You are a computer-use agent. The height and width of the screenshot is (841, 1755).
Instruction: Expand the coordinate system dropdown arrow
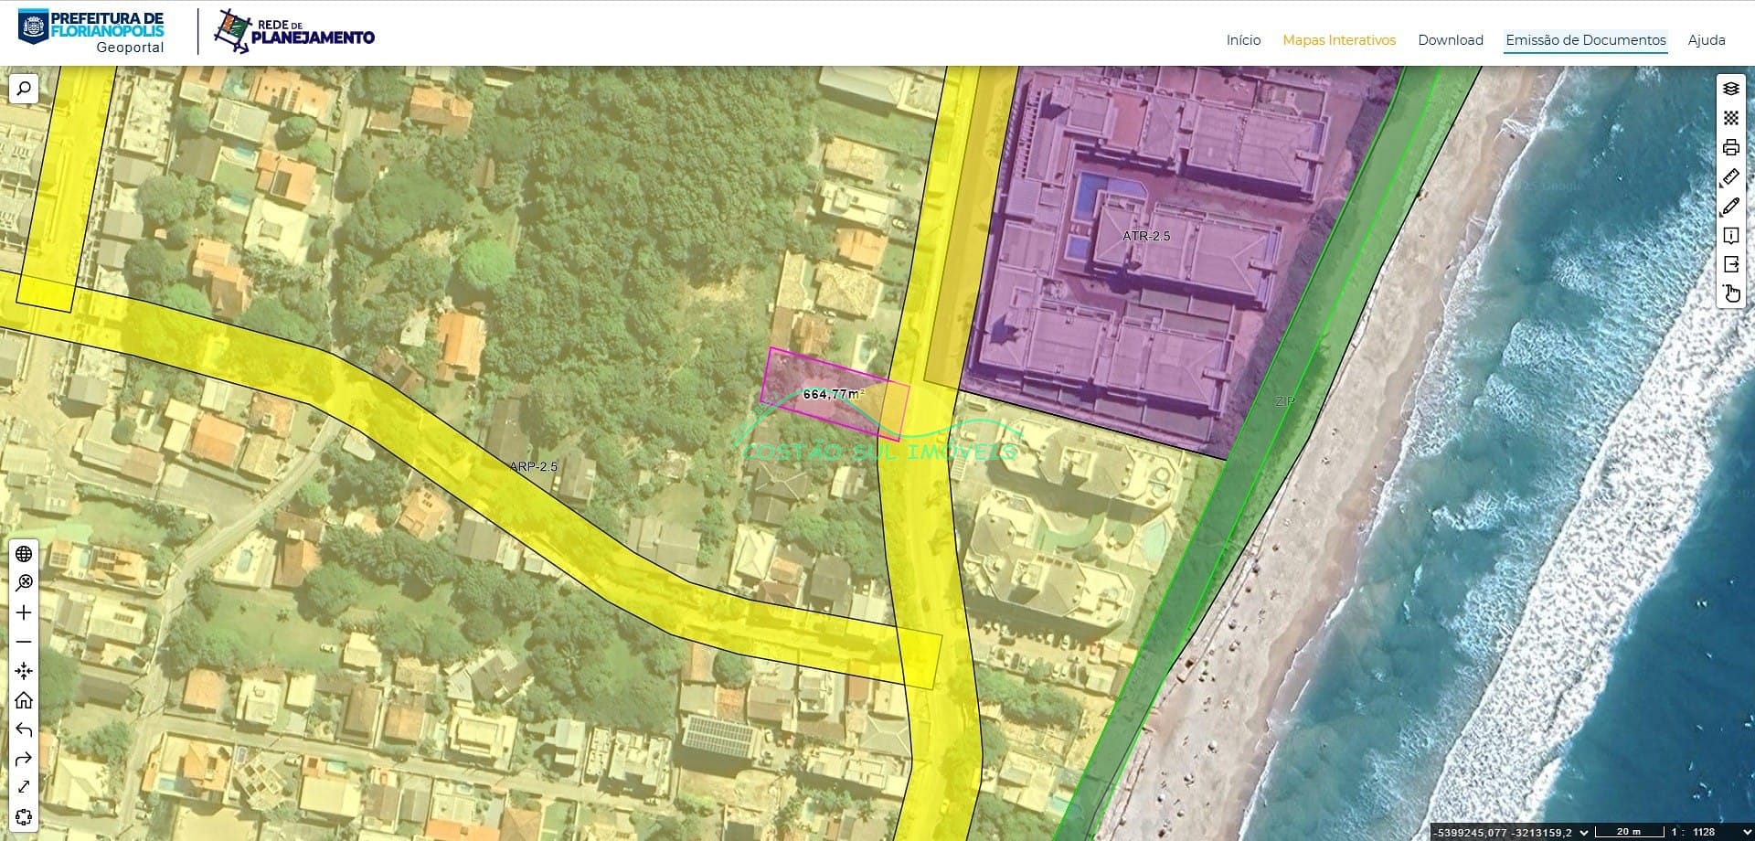coord(1584,832)
